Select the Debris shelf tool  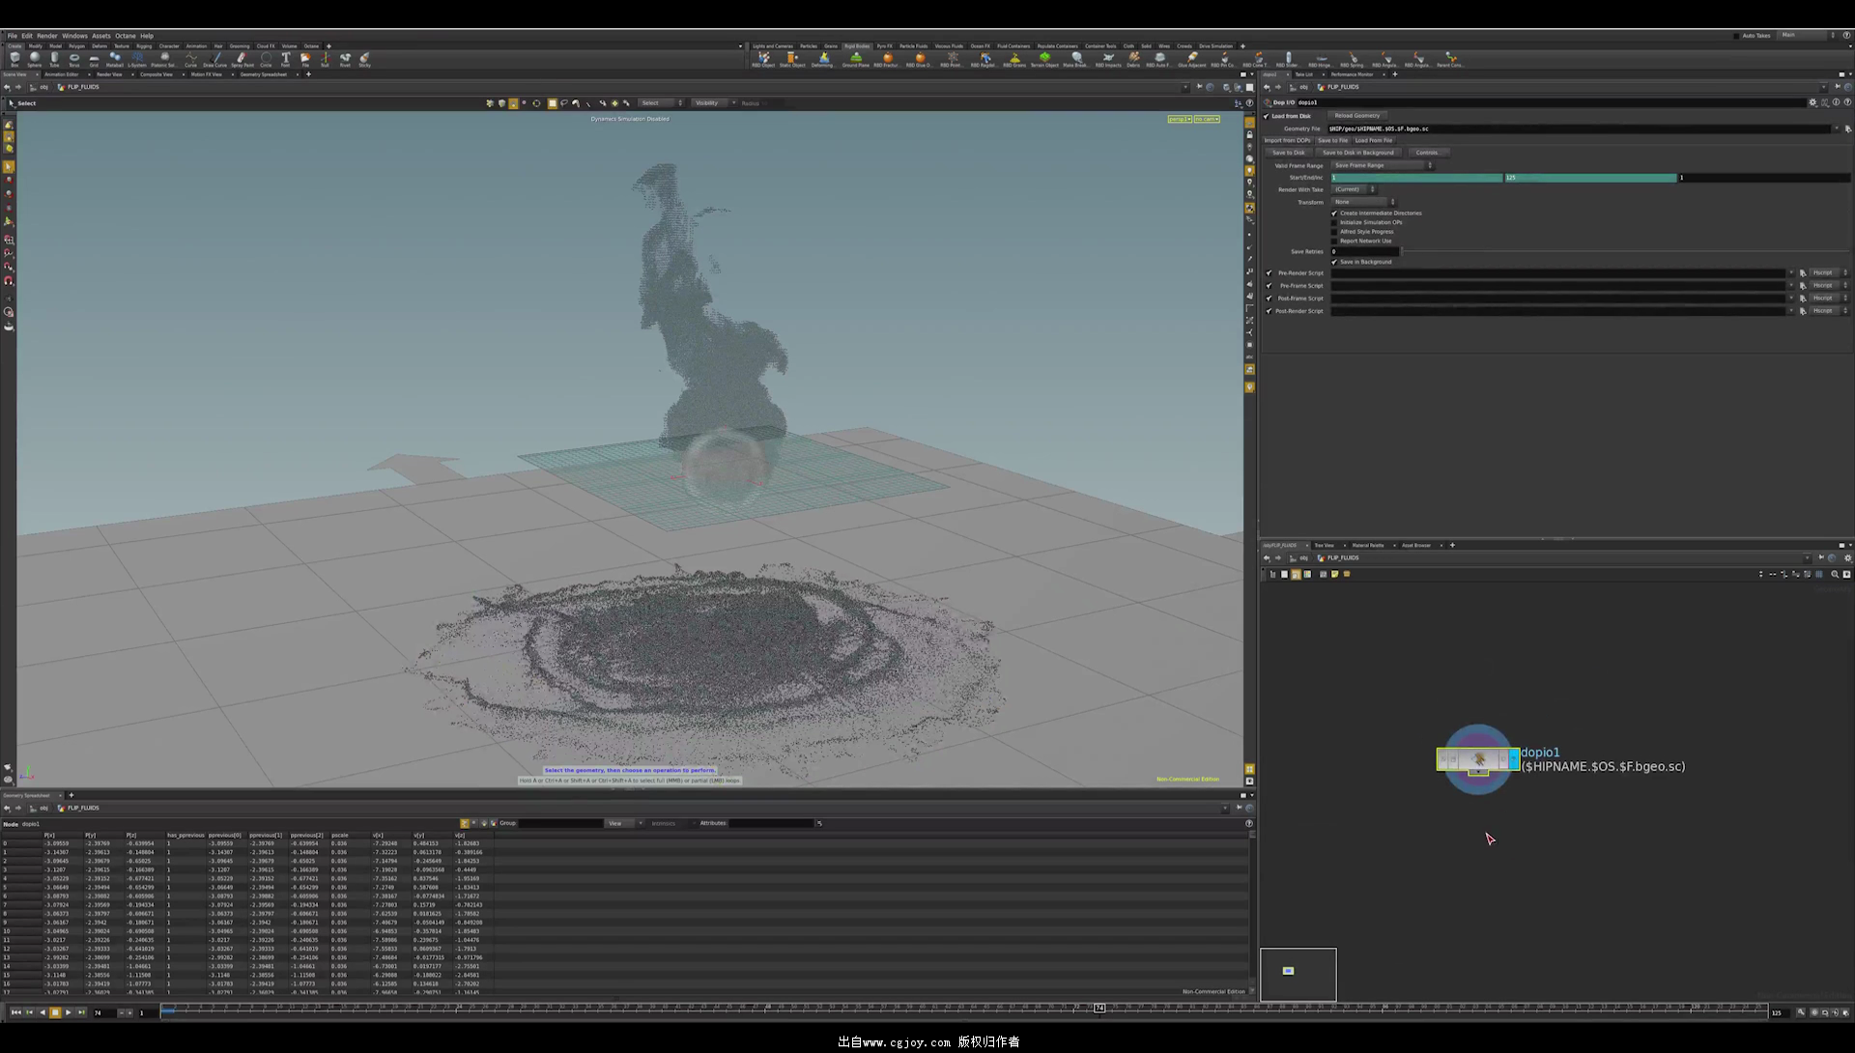[1133, 59]
